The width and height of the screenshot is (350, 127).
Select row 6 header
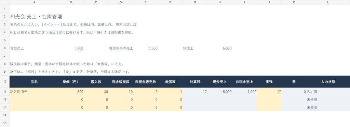coord(5,48)
